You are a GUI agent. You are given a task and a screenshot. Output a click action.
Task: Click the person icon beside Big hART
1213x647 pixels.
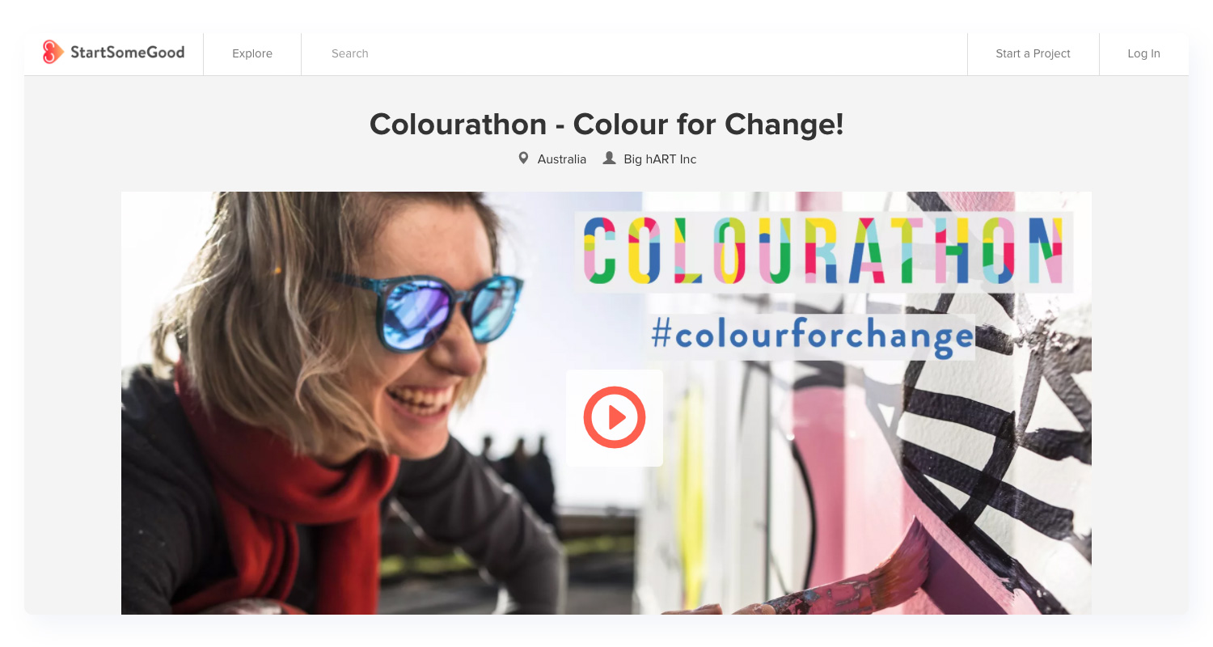click(610, 159)
